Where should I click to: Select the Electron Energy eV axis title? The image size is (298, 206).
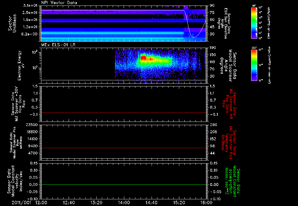21,65
